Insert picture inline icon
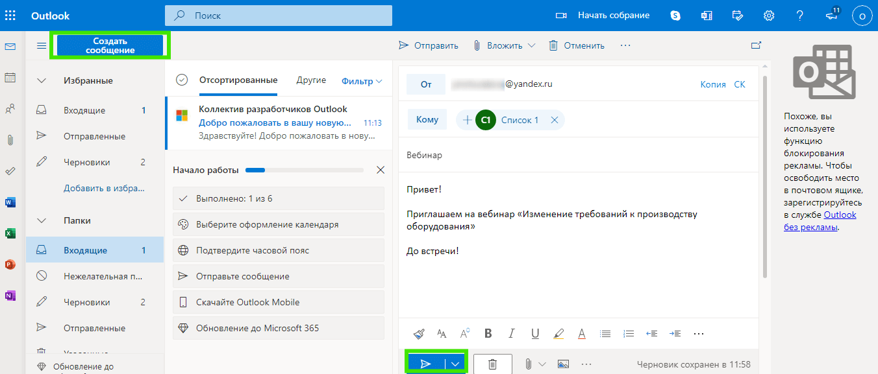Viewport: 878px width, 374px height. tap(563, 364)
